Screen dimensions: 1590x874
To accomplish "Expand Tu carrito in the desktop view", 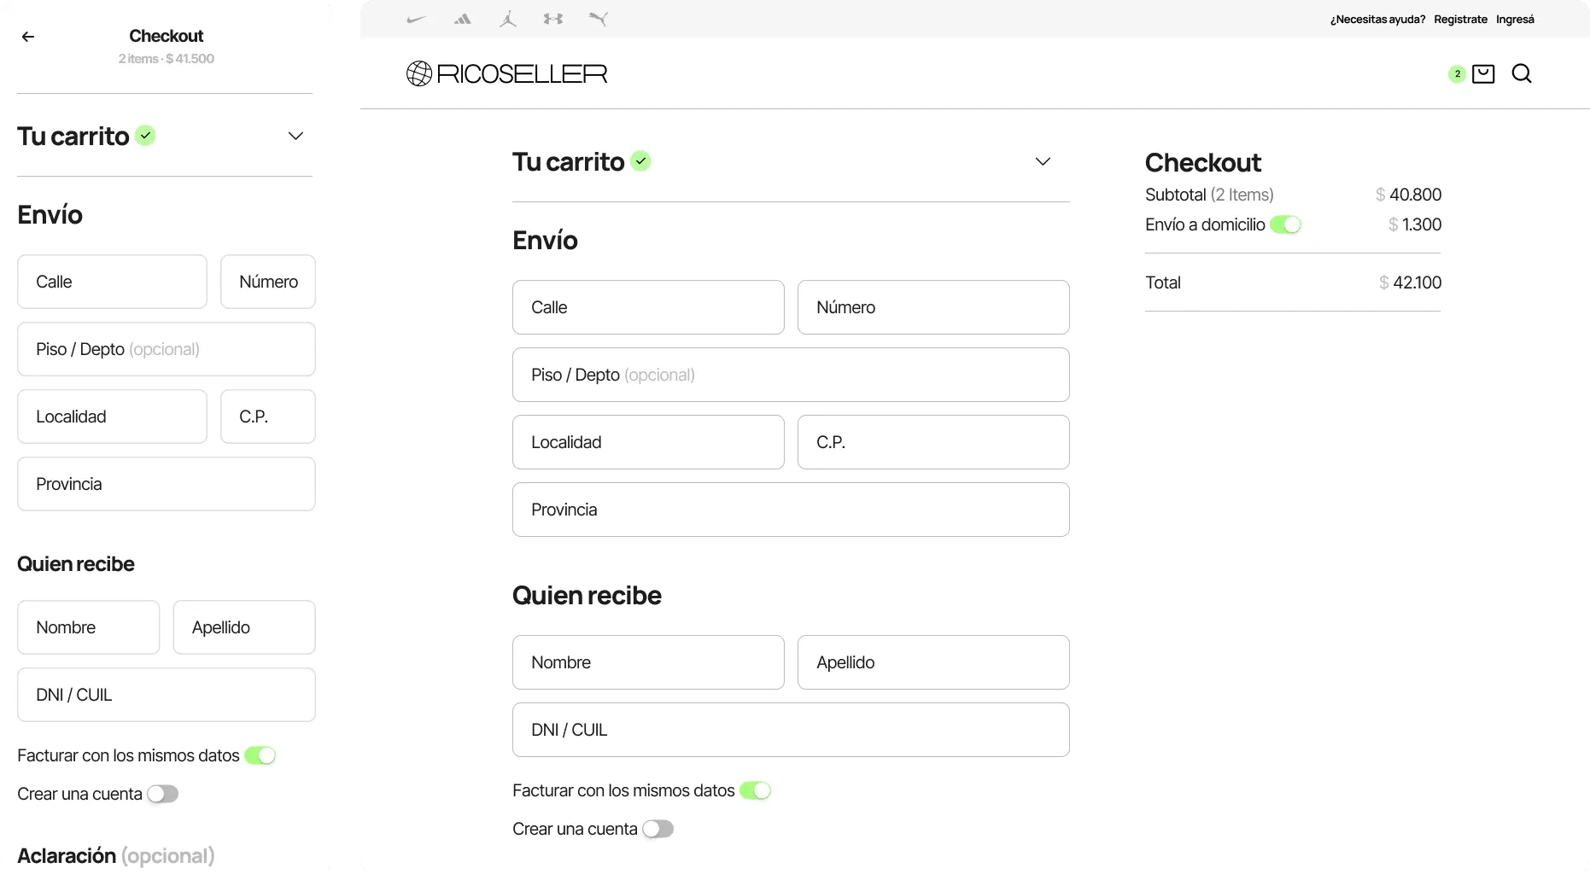I will point(1043,162).
